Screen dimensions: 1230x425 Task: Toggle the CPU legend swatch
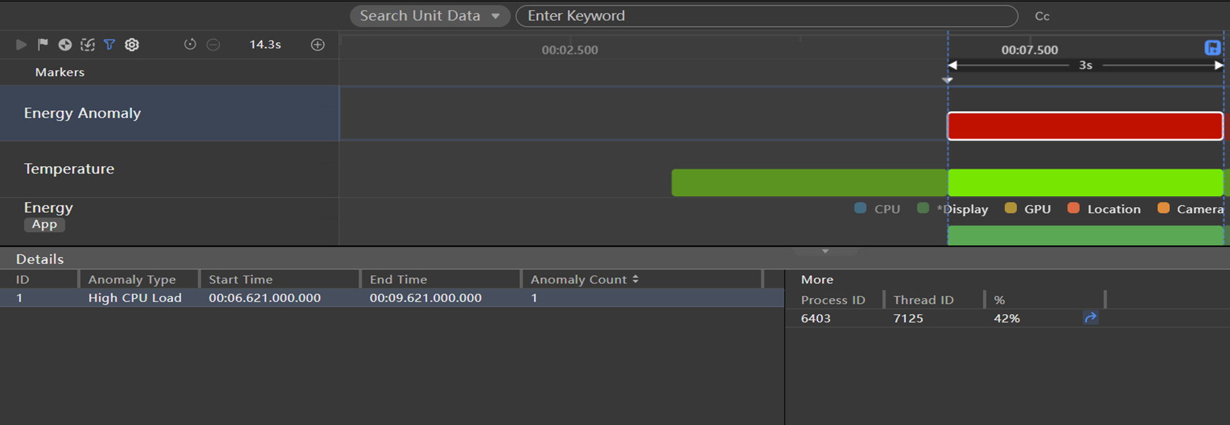861,208
